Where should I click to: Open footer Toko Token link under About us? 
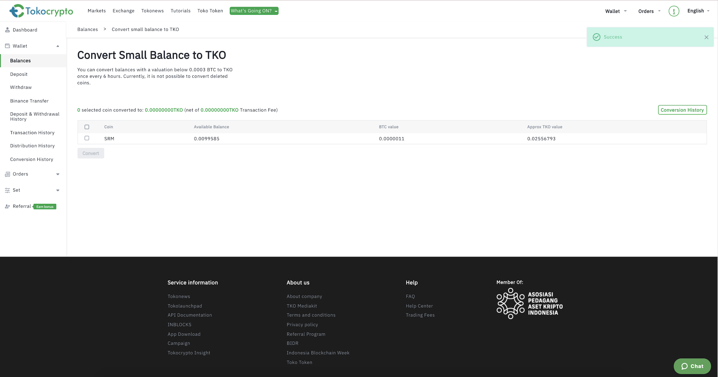[300, 363]
